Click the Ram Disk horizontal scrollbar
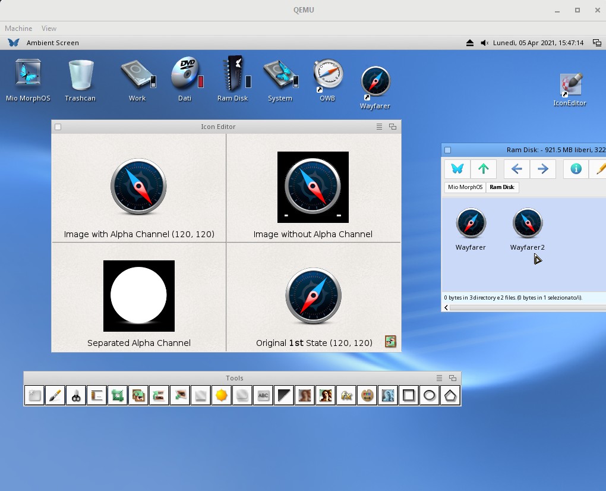 [x=526, y=307]
